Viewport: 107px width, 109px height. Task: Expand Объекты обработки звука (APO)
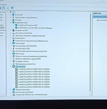[11, 59]
